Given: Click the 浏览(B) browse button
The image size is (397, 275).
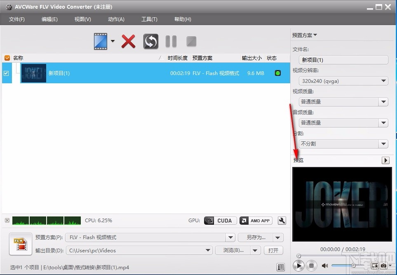Looking at the screenshot, I should point(233,250).
